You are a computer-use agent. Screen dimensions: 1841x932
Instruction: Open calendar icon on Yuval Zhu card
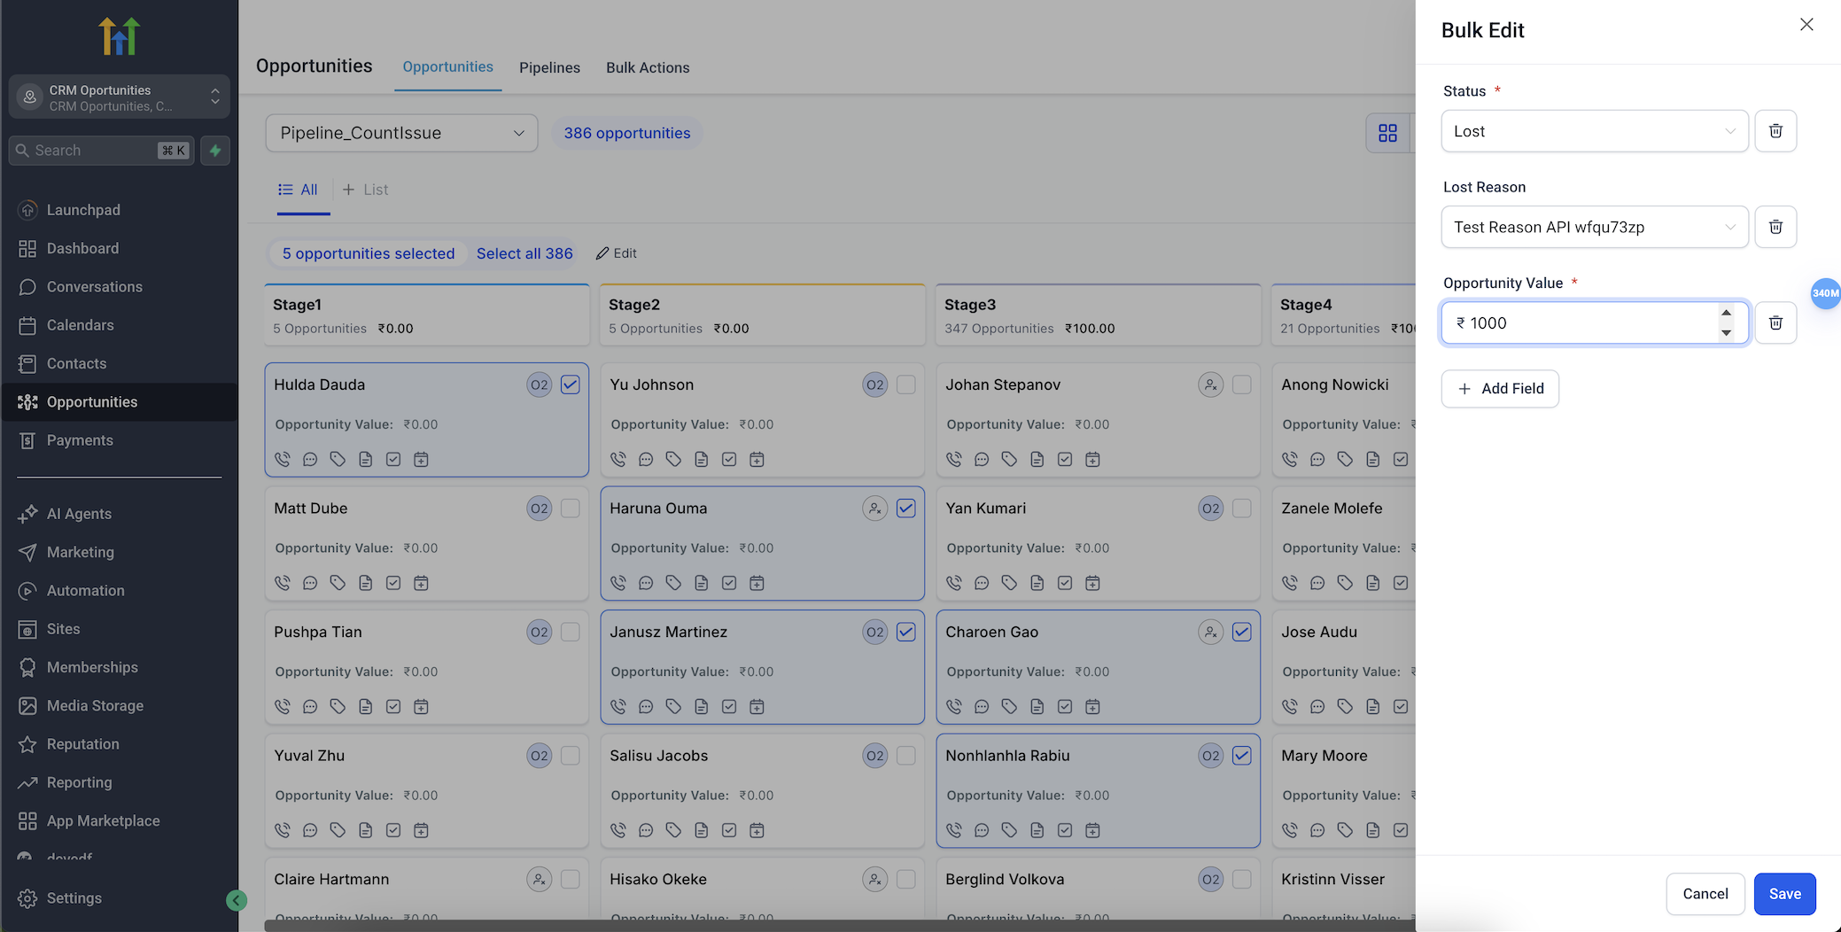pos(421,830)
